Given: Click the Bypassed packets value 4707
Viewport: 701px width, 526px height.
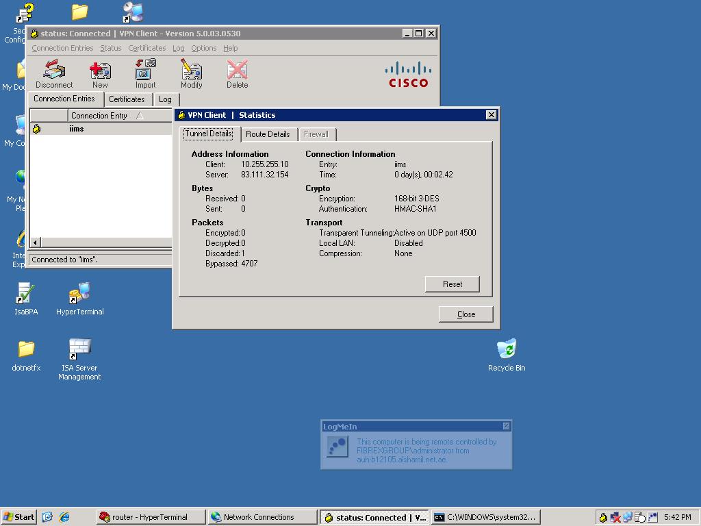Looking at the screenshot, I should click(249, 264).
